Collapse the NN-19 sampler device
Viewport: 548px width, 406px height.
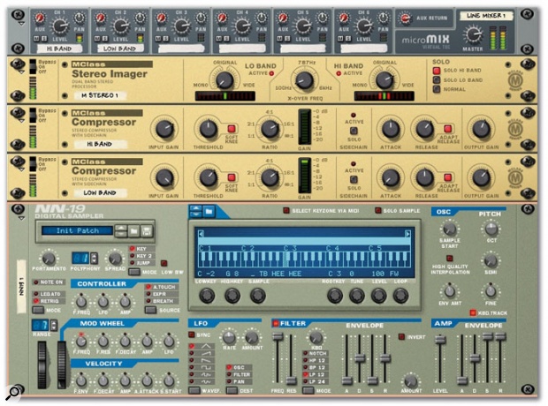[x=22, y=219]
